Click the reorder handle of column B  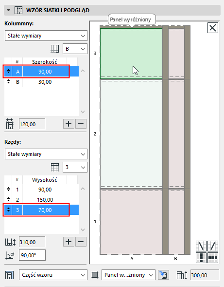click(8, 82)
